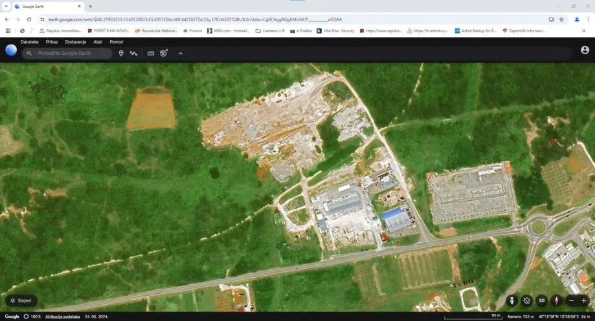Click the Pretražite Google Earth search field
The height and width of the screenshot is (321, 595).
pyautogui.click(x=71, y=53)
